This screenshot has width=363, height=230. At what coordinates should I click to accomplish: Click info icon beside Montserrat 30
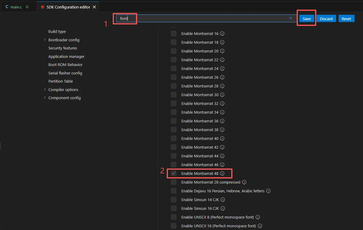pyautogui.click(x=222, y=95)
